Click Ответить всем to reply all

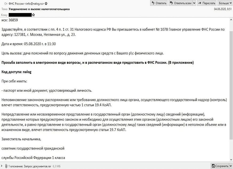pyautogui.click(x=182, y=3)
